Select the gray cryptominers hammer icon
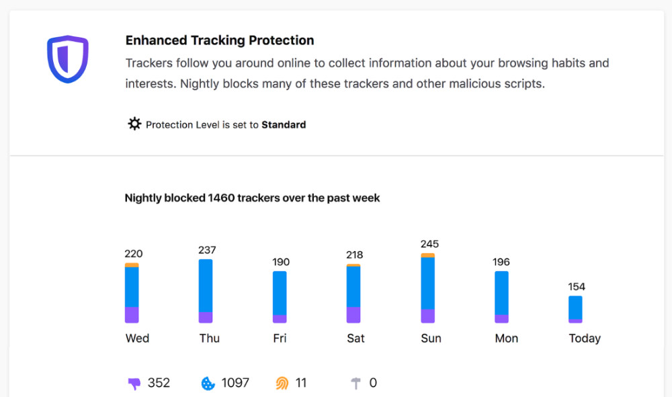This screenshot has width=672, height=397. pos(355,384)
